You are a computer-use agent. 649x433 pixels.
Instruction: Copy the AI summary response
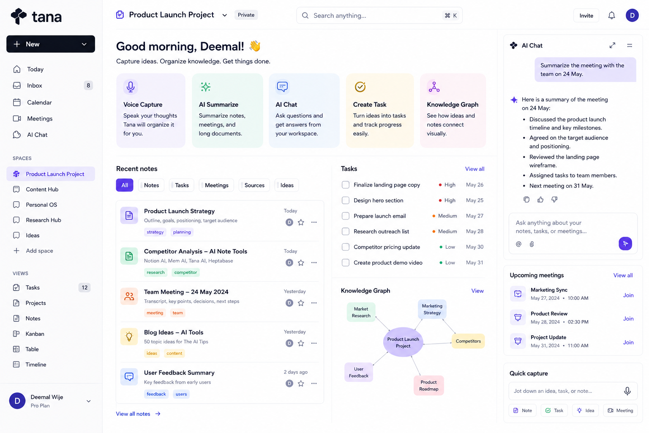(526, 200)
